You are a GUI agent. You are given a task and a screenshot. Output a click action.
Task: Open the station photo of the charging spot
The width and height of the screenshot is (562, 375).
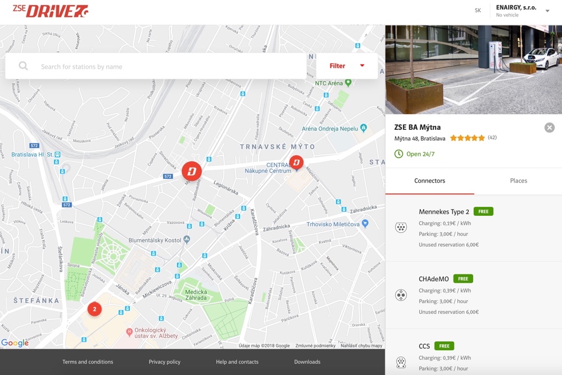(x=473, y=70)
